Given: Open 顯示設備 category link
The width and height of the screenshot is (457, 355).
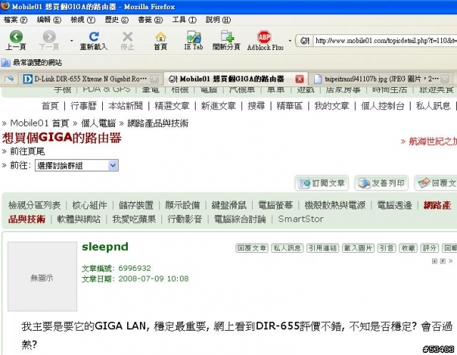Looking at the screenshot, I should 183,205.
